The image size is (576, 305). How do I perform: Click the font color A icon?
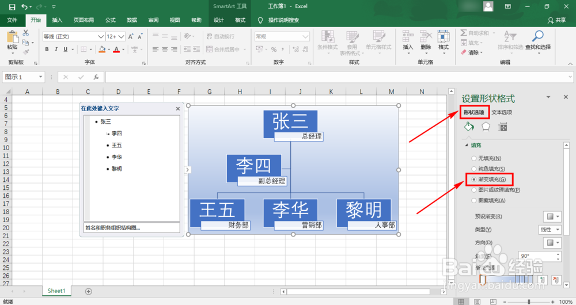[x=116, y=49]
